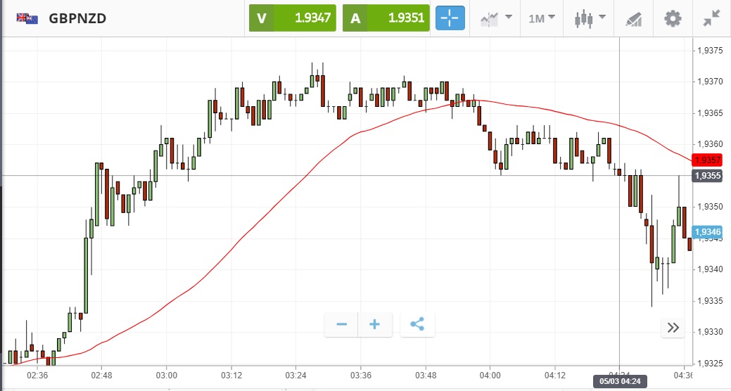Open the 1M timeframe dropdown

[x=542, y=18]
